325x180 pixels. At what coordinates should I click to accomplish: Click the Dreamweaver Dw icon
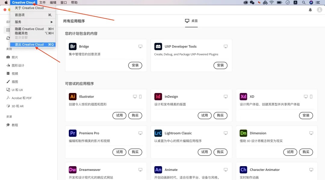click(73, 170)
